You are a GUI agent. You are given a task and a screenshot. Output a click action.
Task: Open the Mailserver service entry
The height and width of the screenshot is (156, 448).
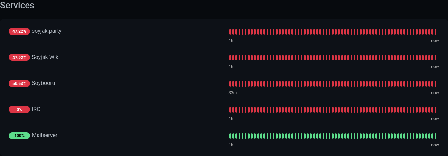[45, 135]
